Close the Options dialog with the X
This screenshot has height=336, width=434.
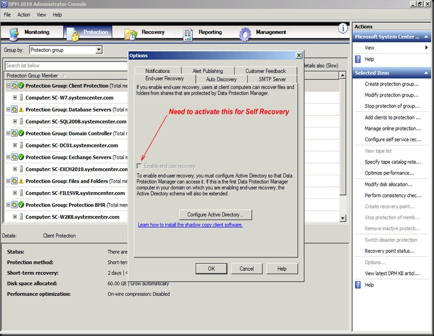pos(299,55)
